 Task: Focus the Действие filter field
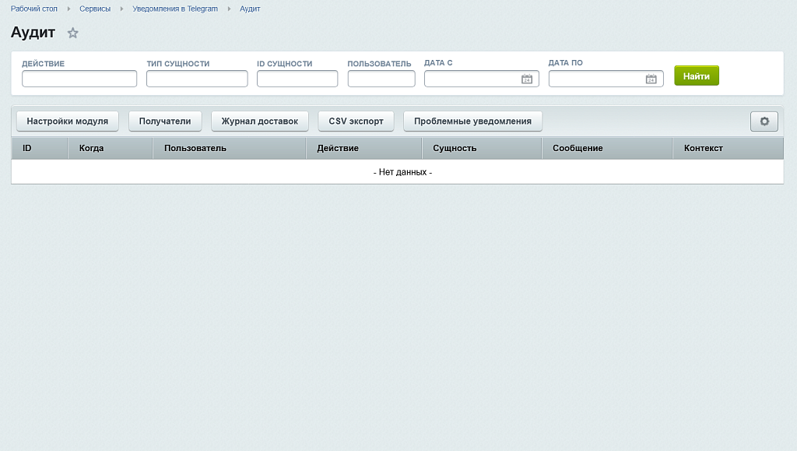(x=79, y=79)
